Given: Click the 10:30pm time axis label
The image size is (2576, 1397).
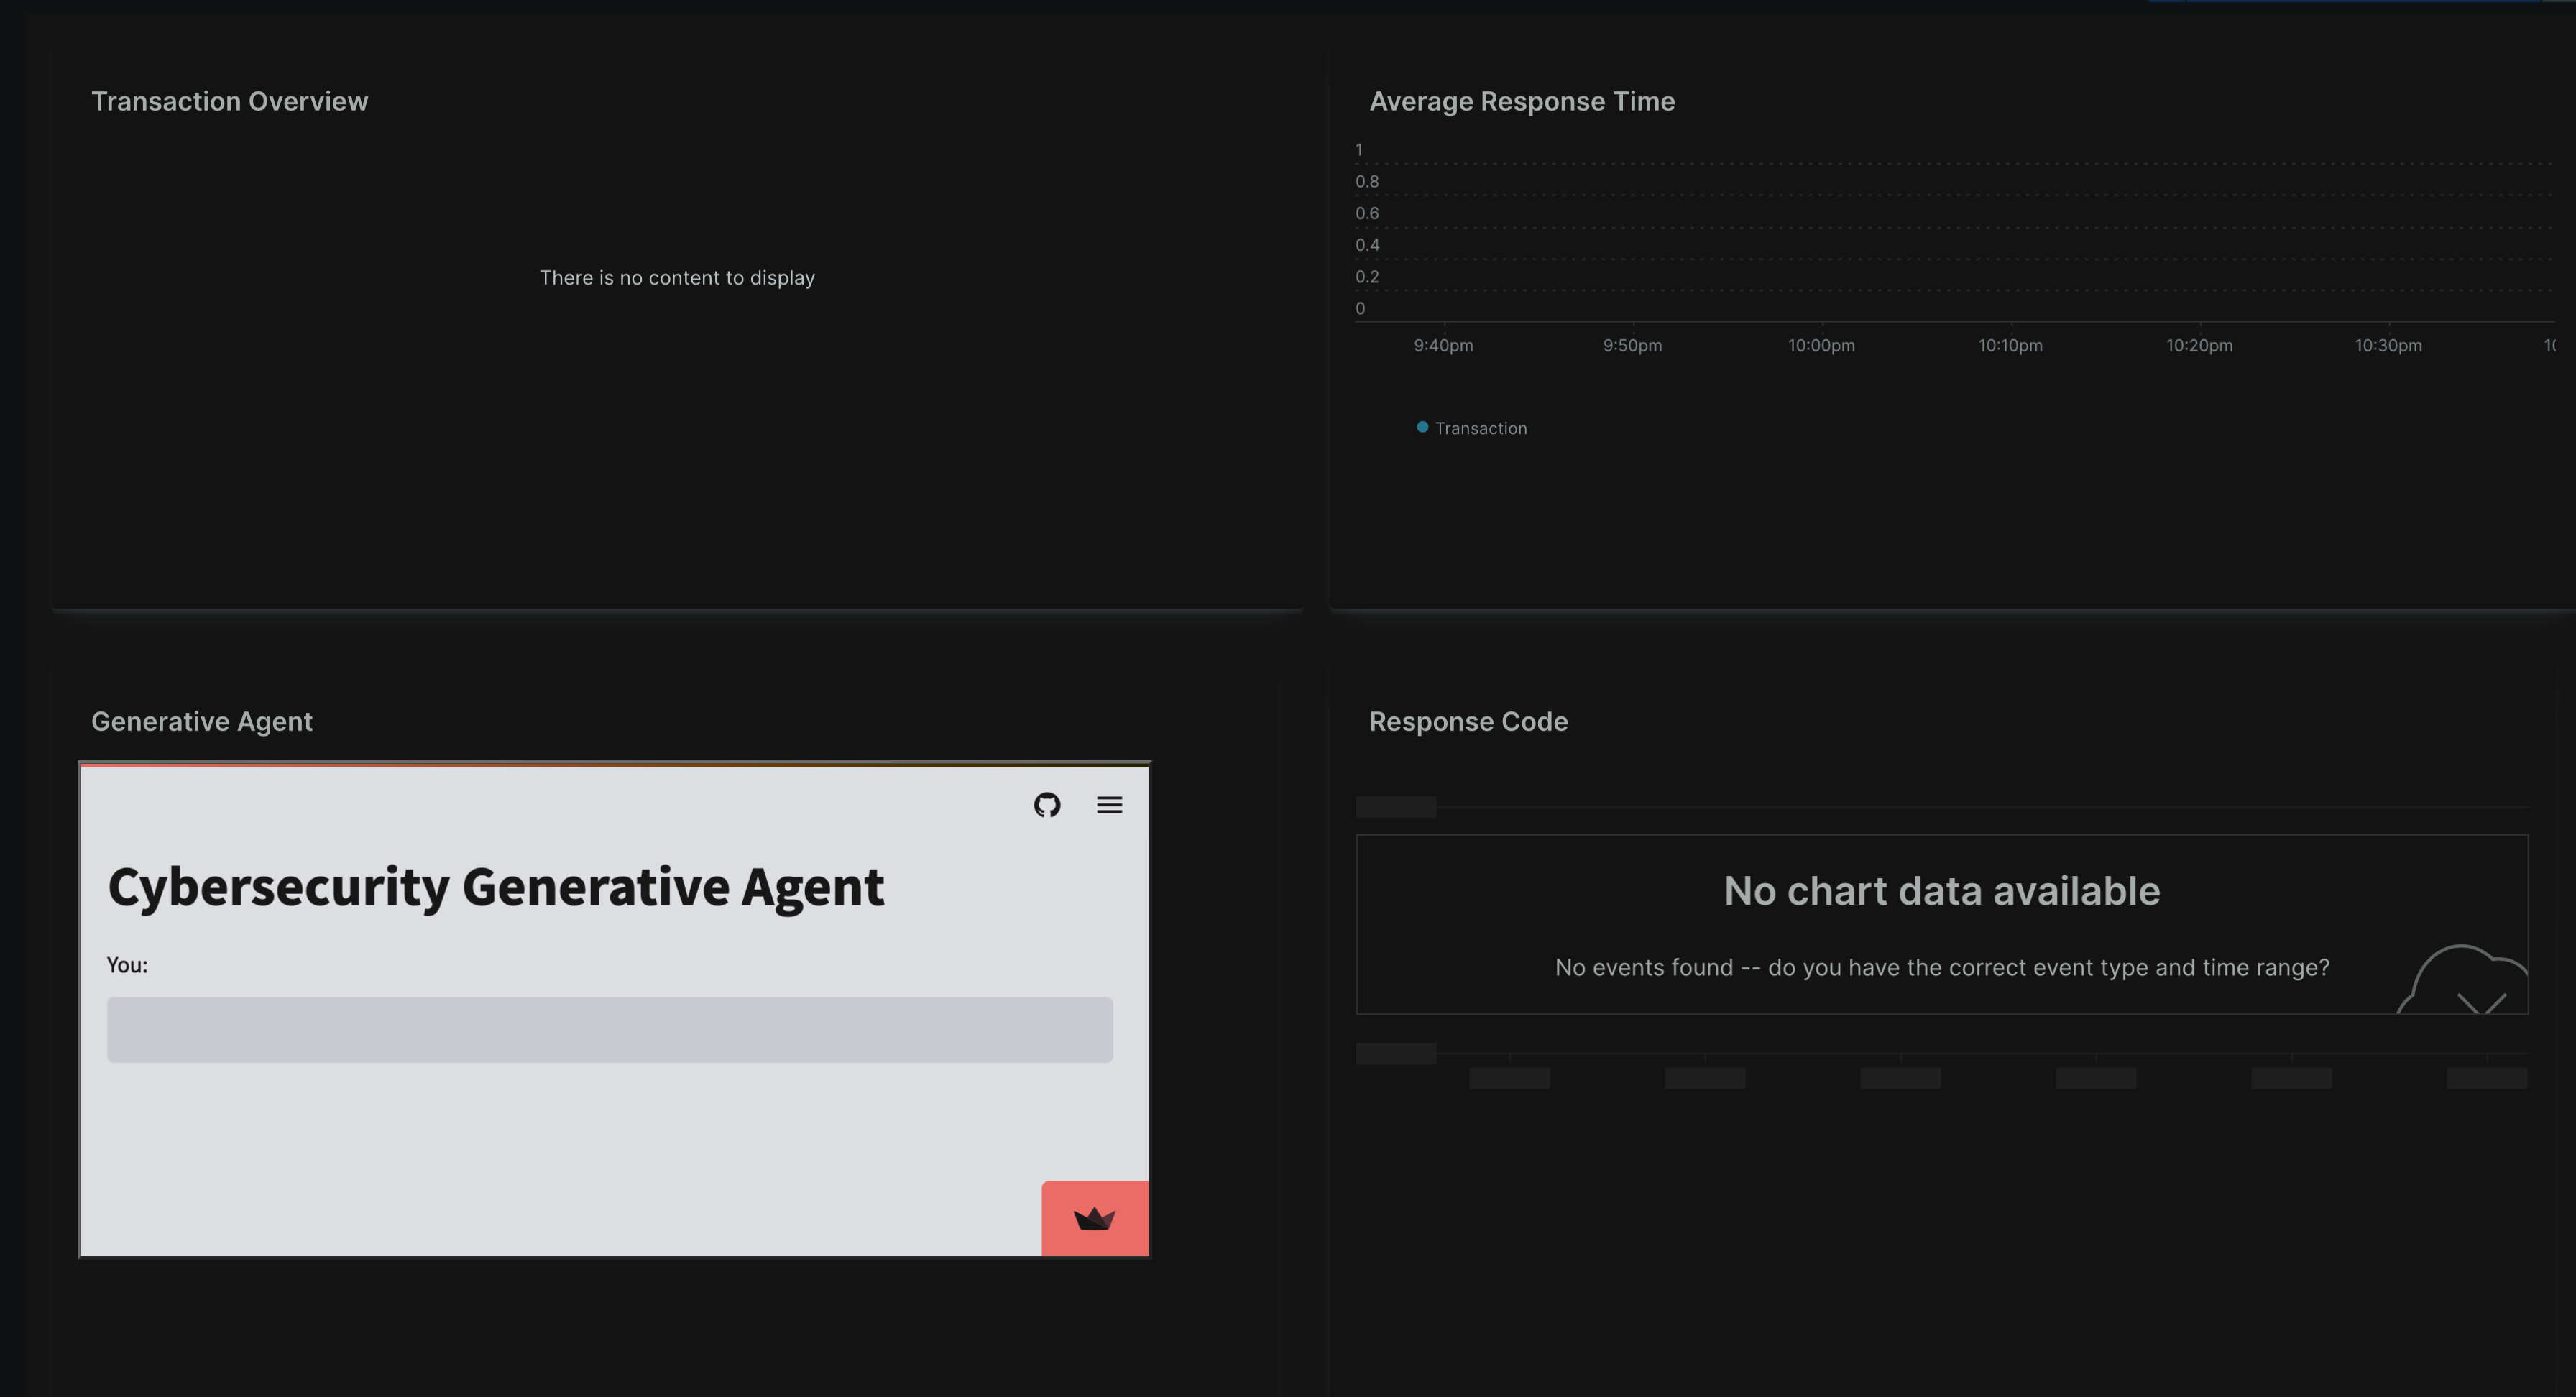Looking at the screenshot, I should click(2387, 345).
